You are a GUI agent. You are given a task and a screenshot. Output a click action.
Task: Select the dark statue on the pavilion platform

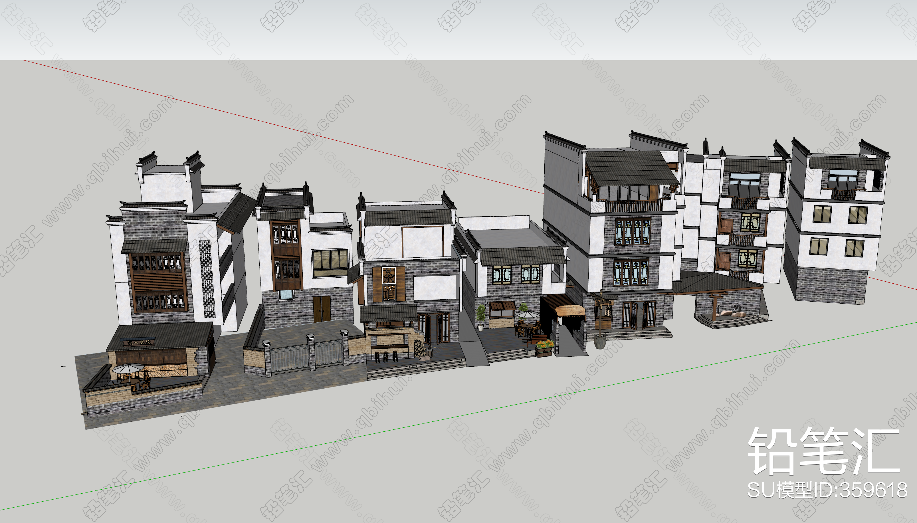pos(737,308)
